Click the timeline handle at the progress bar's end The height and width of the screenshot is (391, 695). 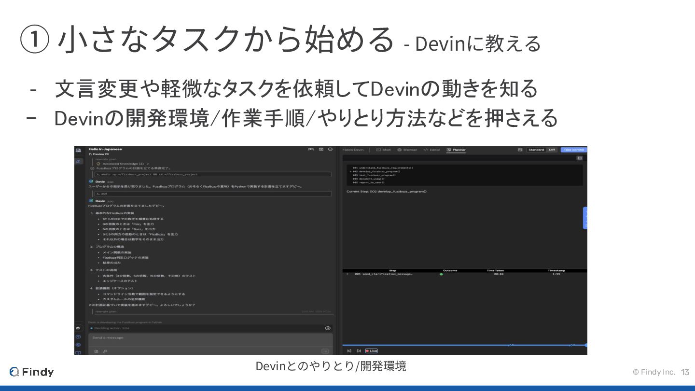586,345
